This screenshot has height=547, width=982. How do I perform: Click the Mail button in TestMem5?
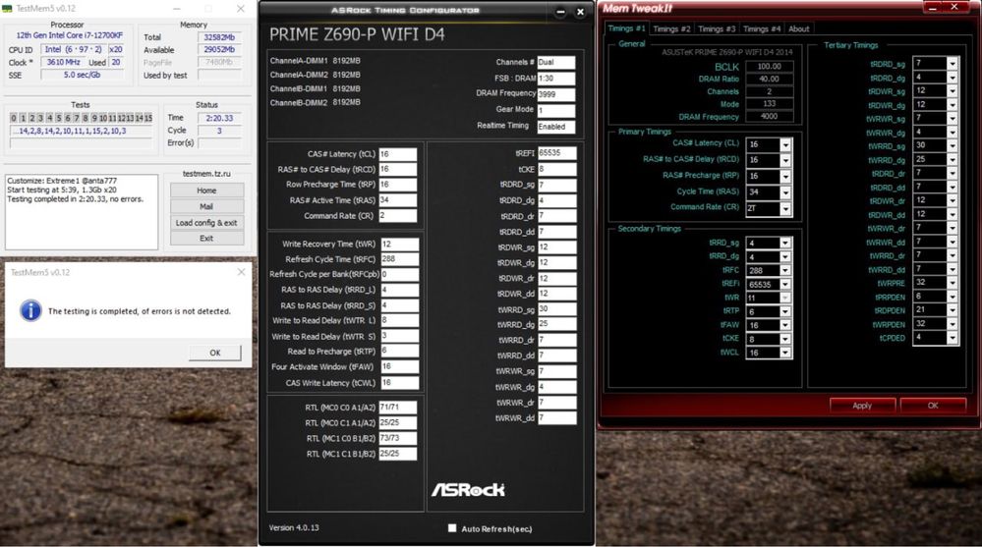tap(206, 206)
